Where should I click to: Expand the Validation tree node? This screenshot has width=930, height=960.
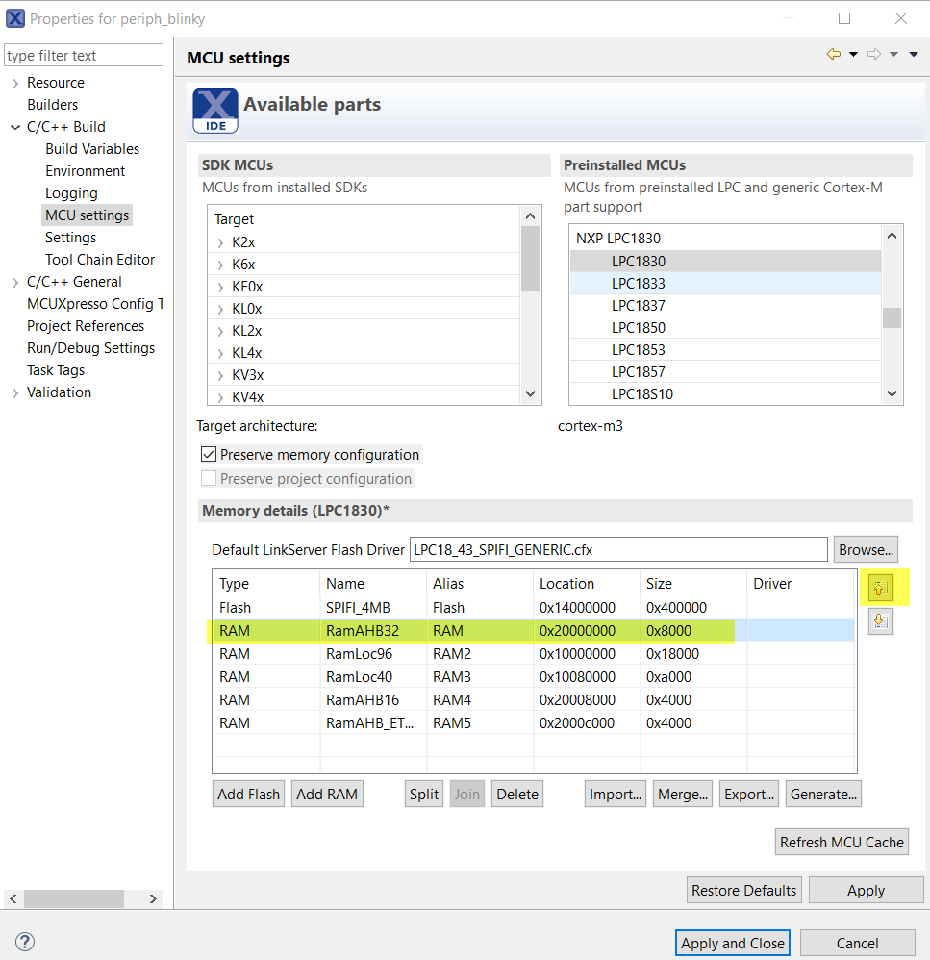click(15, 393)
